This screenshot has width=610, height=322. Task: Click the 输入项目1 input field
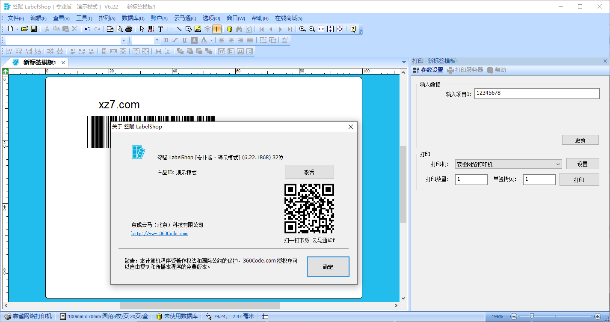[537, 94]
